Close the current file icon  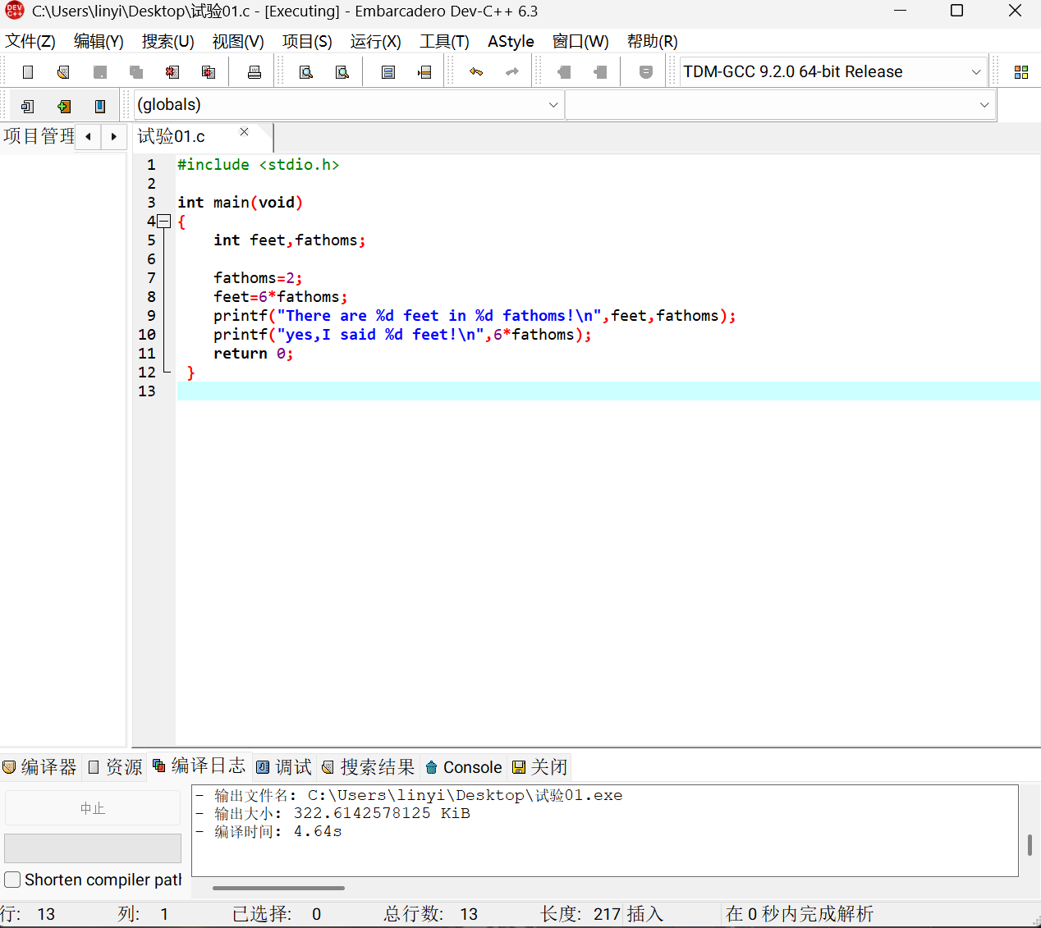point(172,72)
